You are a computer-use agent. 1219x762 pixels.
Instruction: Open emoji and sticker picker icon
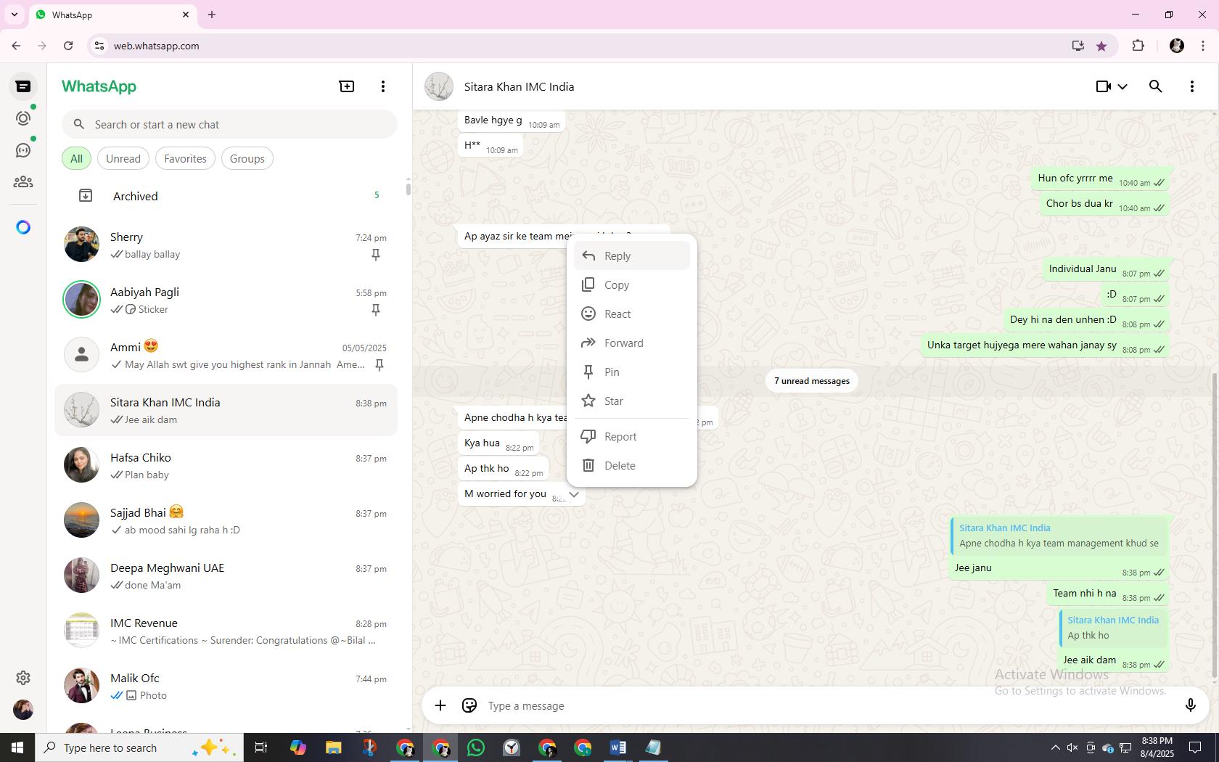469,705
